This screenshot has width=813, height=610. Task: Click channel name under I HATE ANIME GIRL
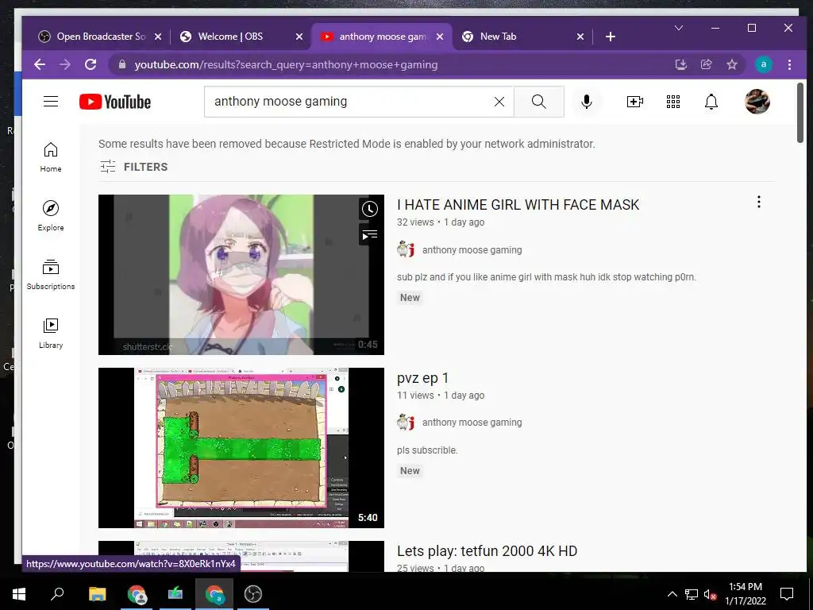(x=472, y=249)
